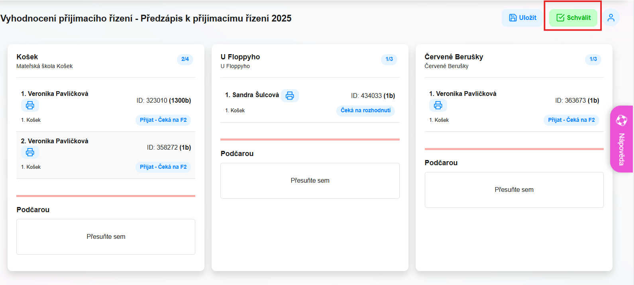Click the Košek Přesuňte sem drop zone
Image resolution: width=634 pixels, height=285 pixels.
(106, 237)
